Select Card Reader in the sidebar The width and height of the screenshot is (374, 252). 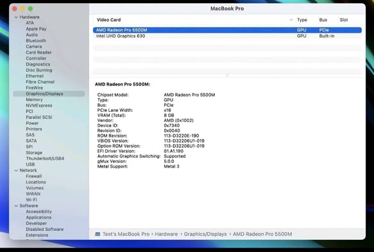coord(38,52)
